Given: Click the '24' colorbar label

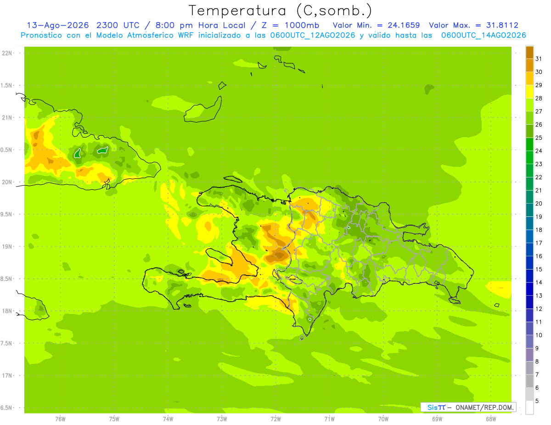Looking at the screenshot, I should click(x=539, y=151).
